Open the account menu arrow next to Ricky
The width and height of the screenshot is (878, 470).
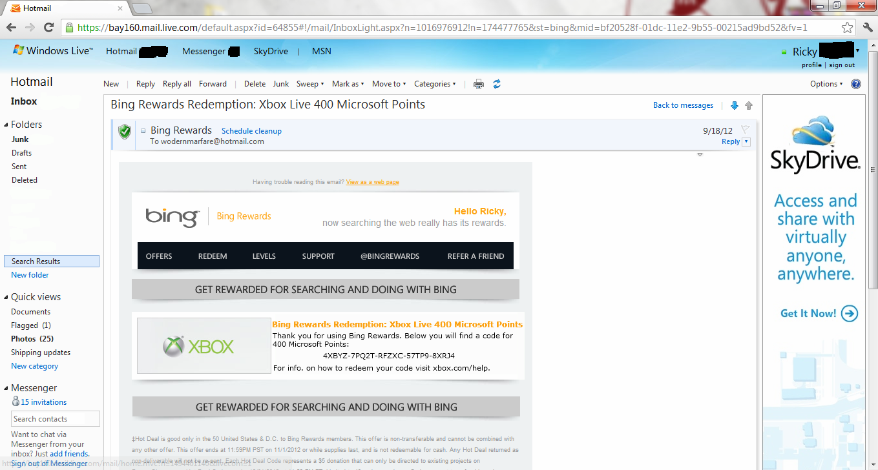tap(858, 50)
